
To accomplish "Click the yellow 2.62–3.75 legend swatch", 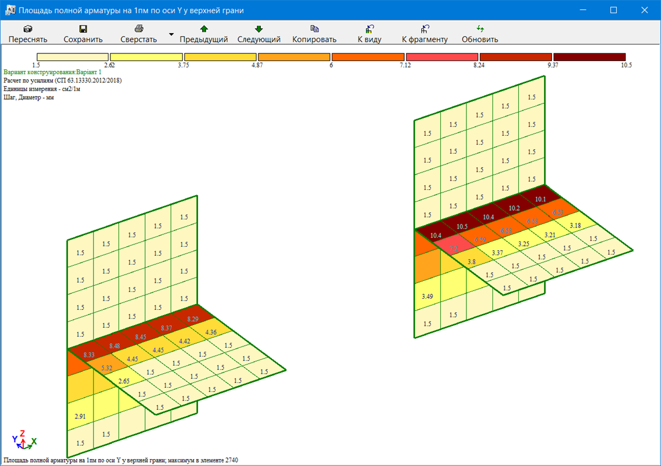I will coord(146,57).
